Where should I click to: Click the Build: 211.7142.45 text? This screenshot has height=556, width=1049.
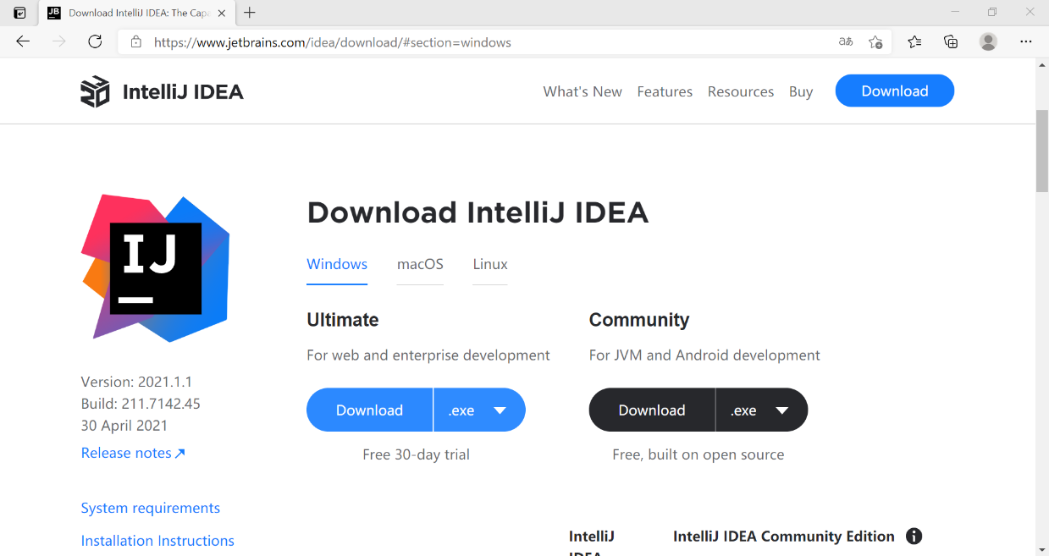pos(141,404)
